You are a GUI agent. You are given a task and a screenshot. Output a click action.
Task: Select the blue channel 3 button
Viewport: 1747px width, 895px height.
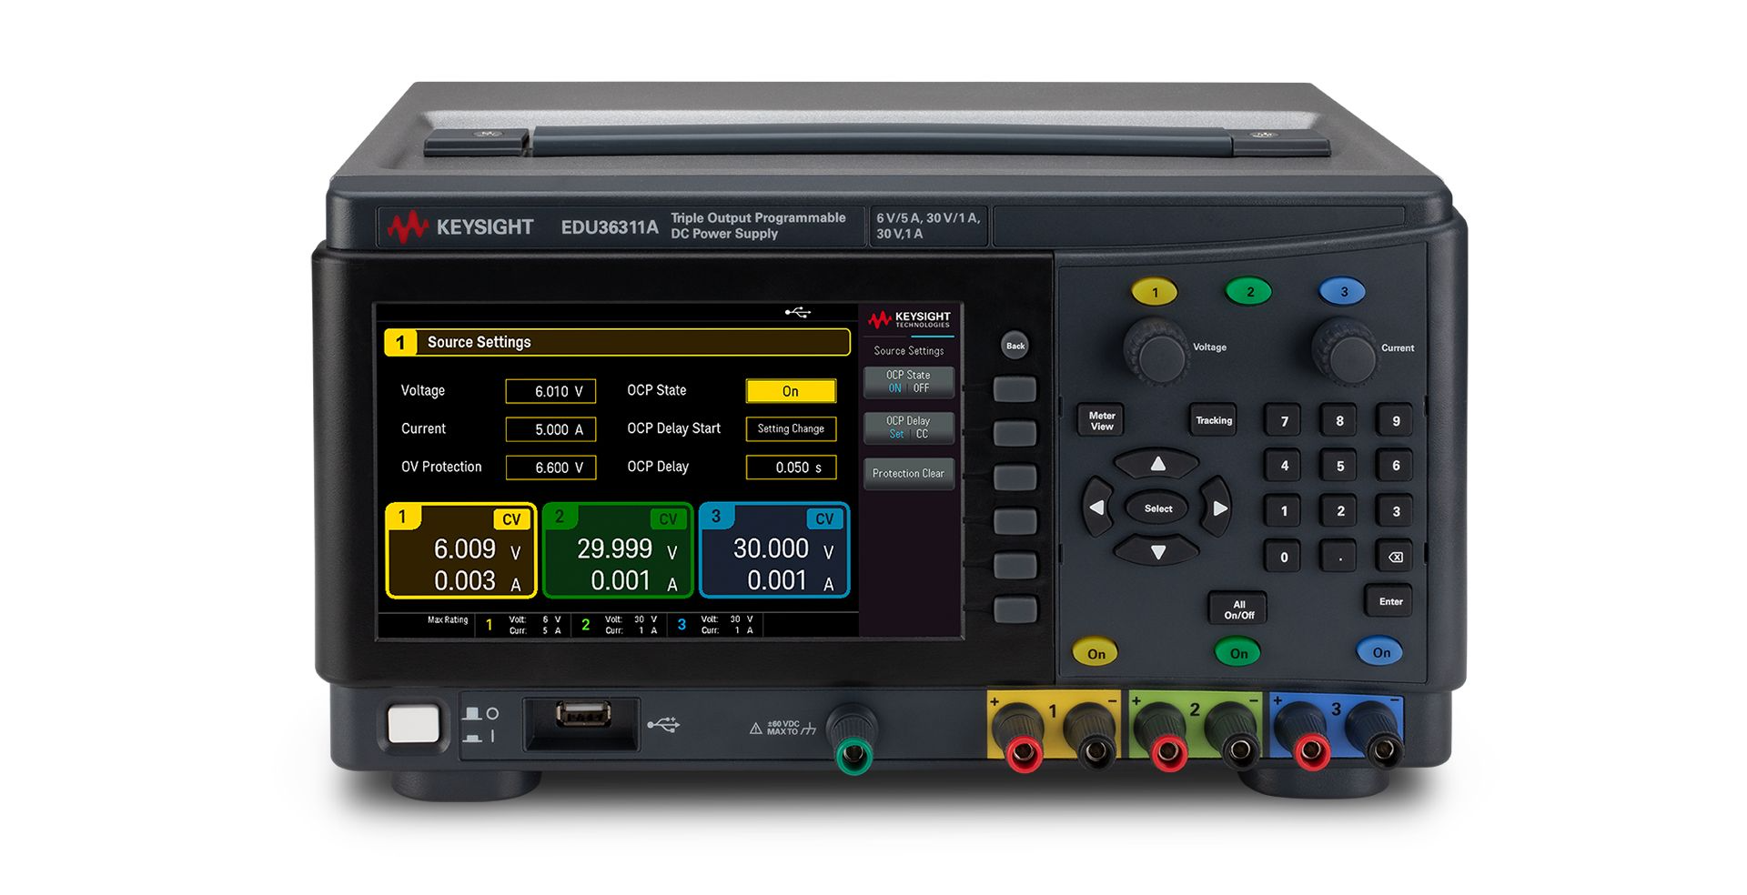point(1343,292)
